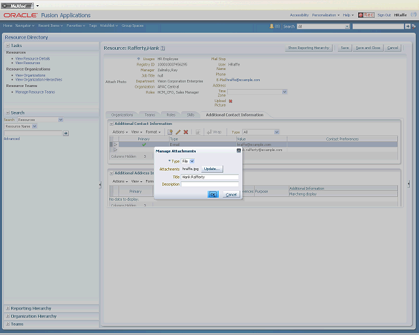Switch to the Teams tab
Image resolution: width=419 pixels, height=335 pixels.
150,115
